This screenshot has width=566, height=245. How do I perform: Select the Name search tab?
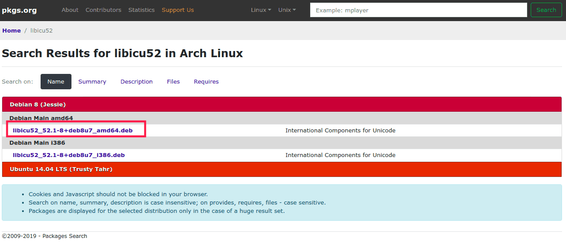click(x=56, y=82)
